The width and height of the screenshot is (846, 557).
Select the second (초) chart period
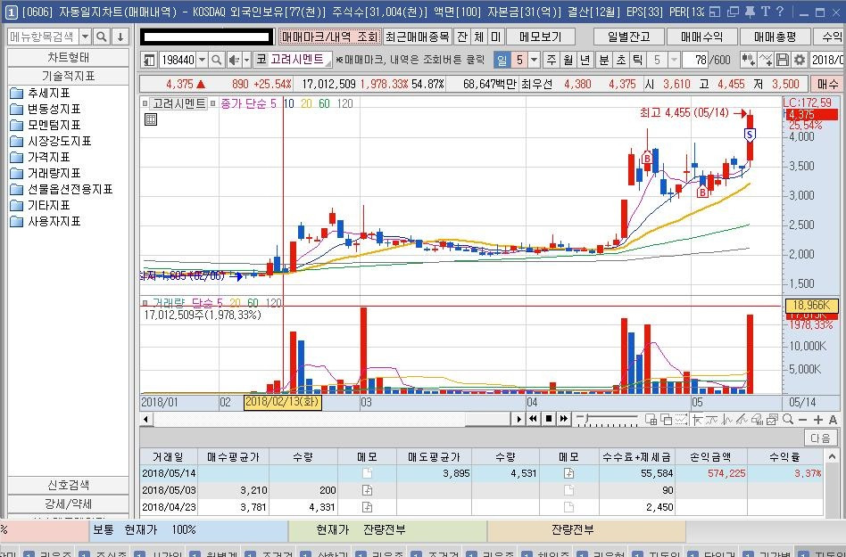621,60
